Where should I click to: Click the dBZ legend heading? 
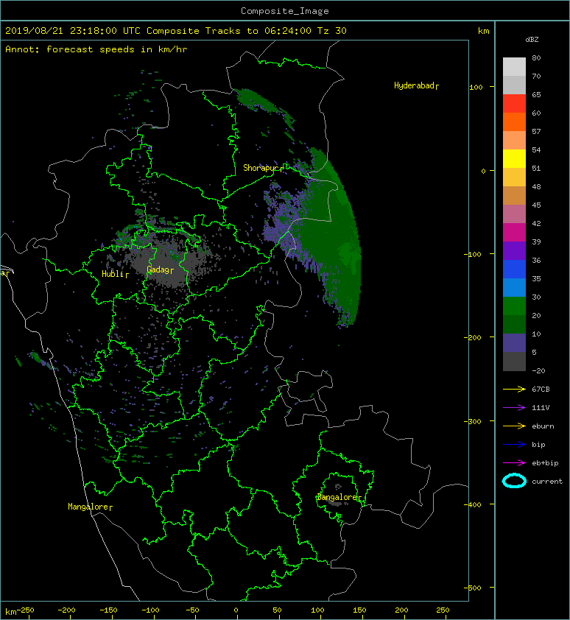[532, 40]
